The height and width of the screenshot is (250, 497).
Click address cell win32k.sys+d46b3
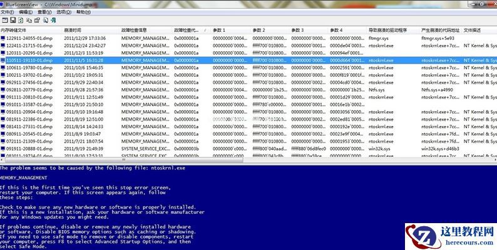[440, 149]
